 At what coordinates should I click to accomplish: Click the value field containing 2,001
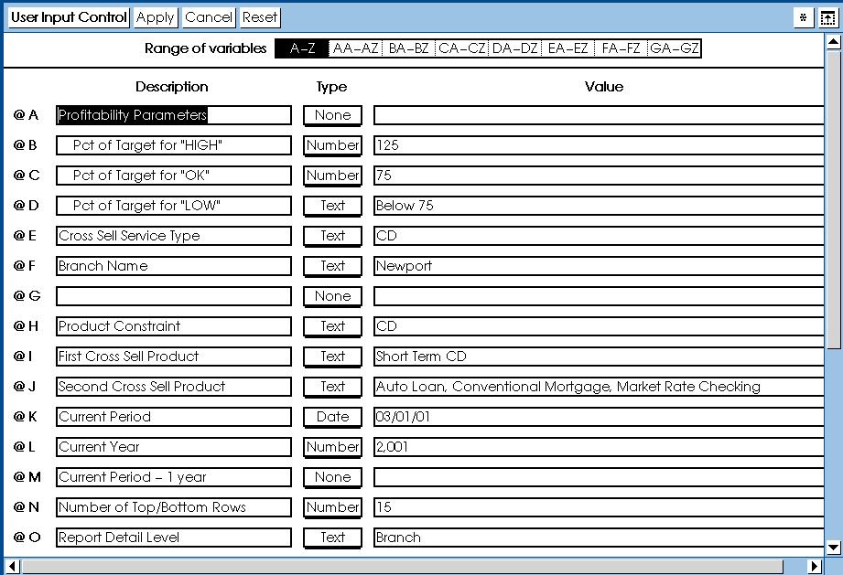(599, 447)
